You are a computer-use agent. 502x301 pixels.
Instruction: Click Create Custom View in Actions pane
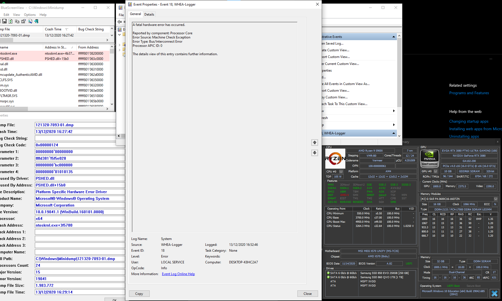[x=335, y=50]
